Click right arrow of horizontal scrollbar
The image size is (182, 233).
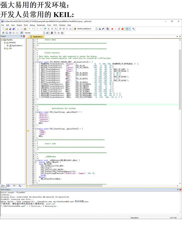point(177,186)
